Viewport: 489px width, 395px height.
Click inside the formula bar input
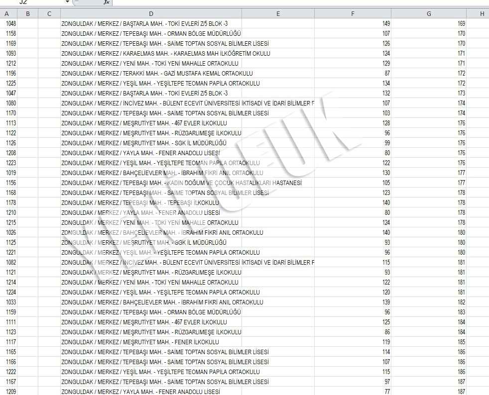pyautogui.click(x=299, y=2)
